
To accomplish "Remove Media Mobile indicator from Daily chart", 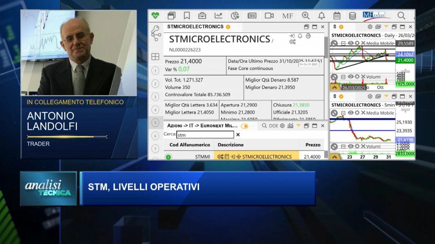I will click(363, 43).
